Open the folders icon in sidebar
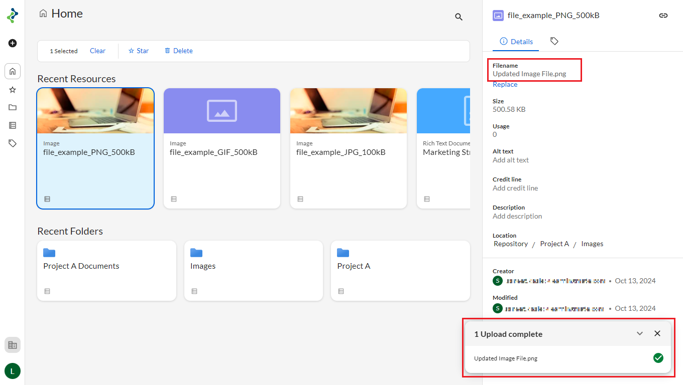The width and height of the screenshot is (683, 385). point(13,107)
